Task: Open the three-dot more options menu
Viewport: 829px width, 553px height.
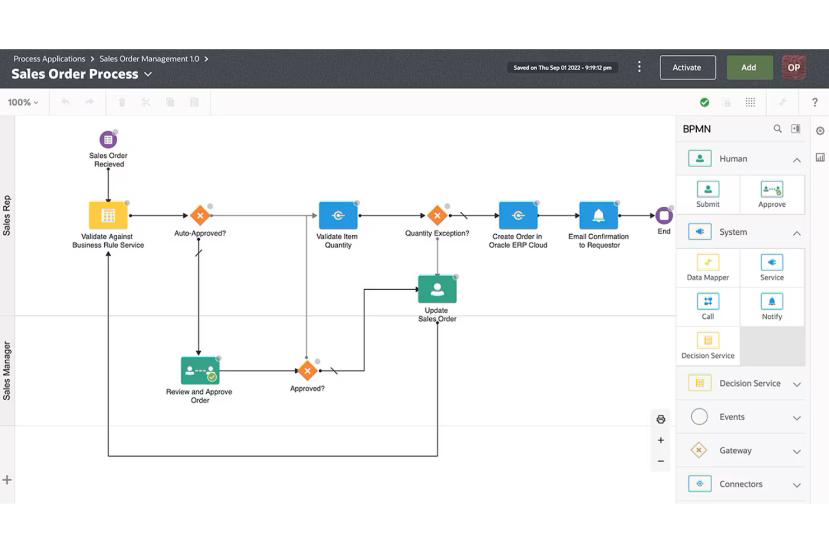Action: [639, 67]
